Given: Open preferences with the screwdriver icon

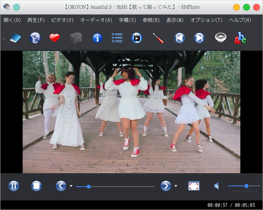Looking at the screenshot, I should pos(158,38).
